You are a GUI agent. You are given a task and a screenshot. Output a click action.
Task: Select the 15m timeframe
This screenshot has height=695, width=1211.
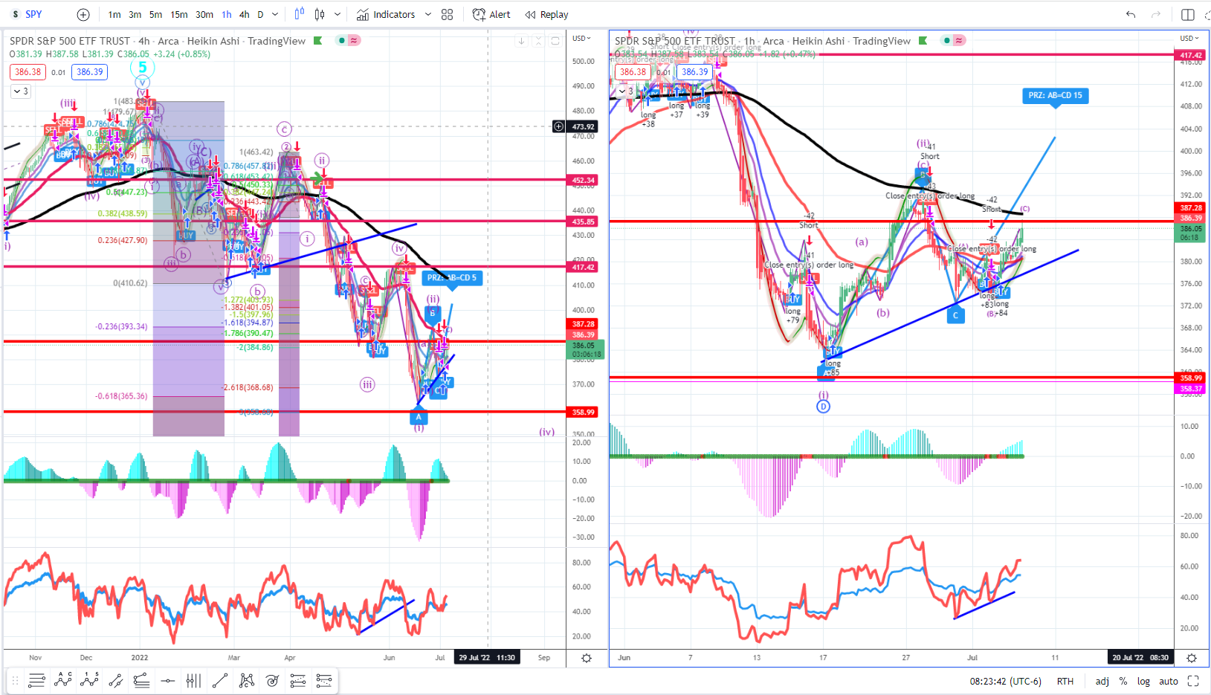point(179,14)
